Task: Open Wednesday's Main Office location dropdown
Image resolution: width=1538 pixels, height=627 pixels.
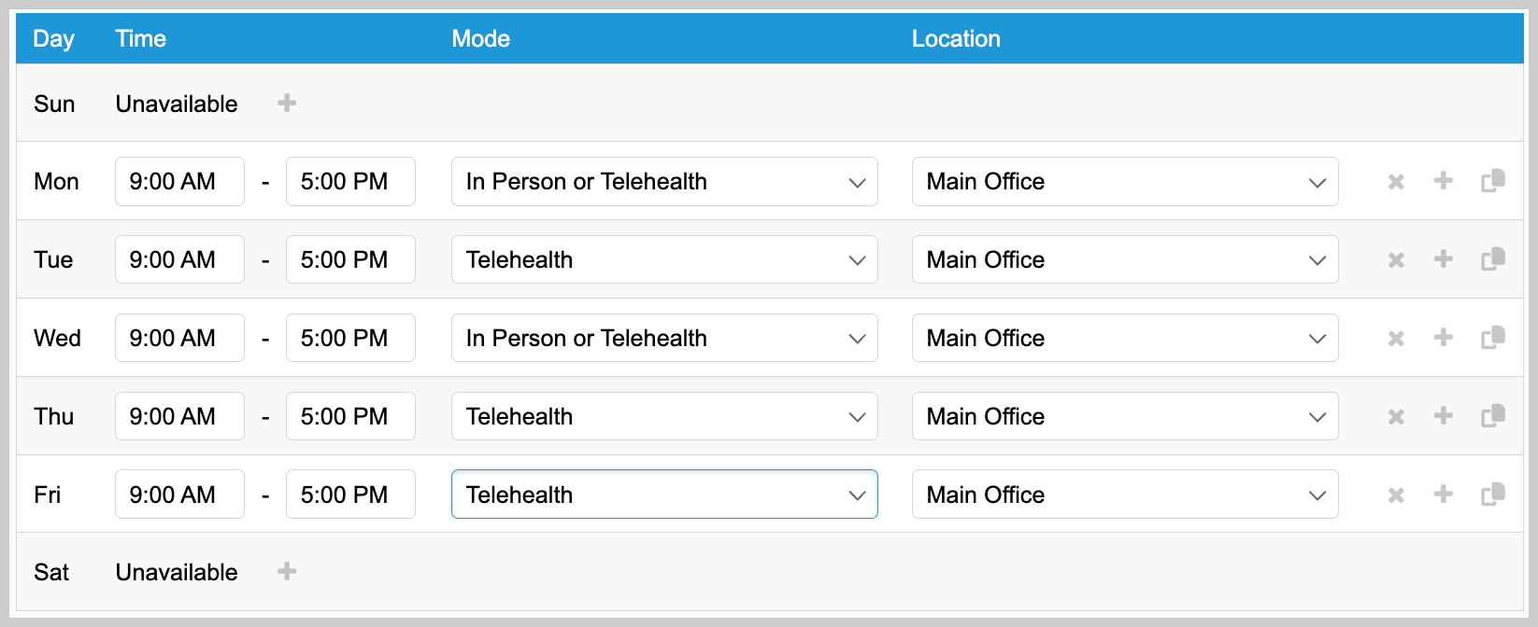Action: pos(1124,339)
